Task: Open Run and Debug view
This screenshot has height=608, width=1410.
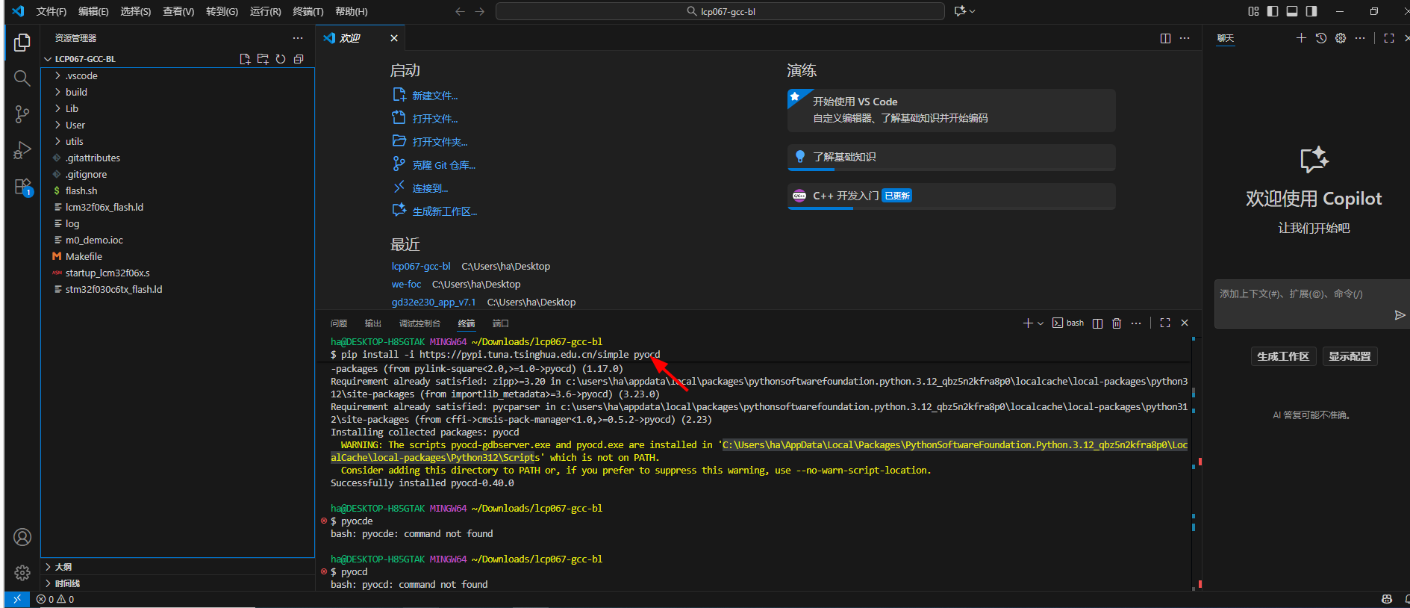Action: [x=22, y=150]
